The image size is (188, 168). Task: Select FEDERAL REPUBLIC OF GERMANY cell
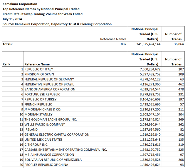coord(75,79)
